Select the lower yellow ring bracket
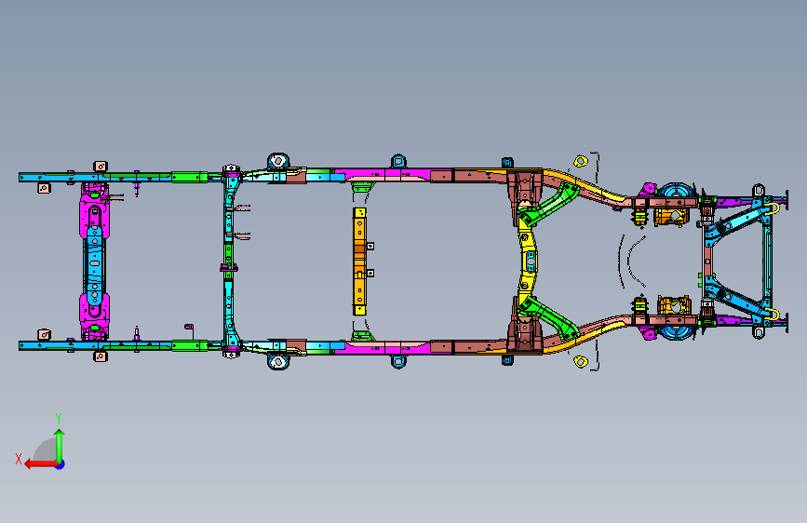This screenshot has width=807, height=523. pos(581,362)
